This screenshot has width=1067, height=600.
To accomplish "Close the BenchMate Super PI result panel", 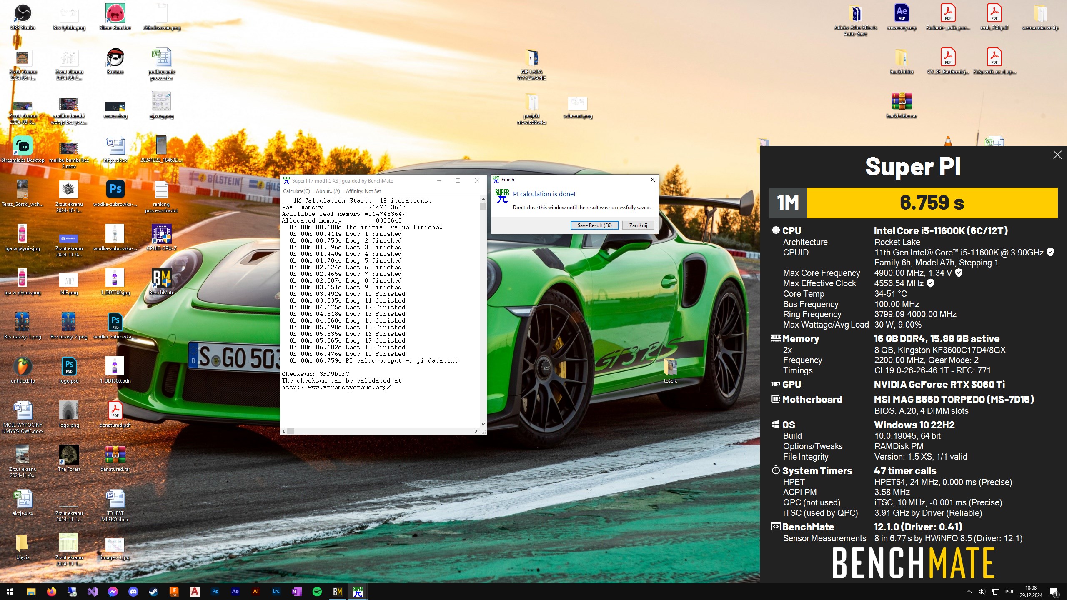I will coord(1057,155).
